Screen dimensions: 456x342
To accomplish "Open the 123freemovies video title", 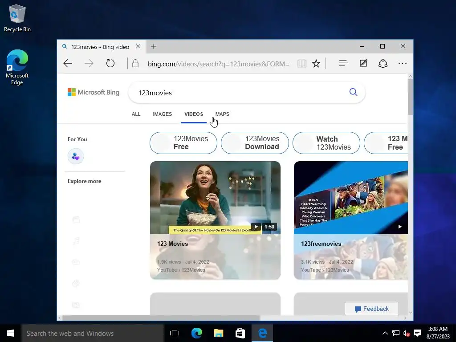I will 321,244.
